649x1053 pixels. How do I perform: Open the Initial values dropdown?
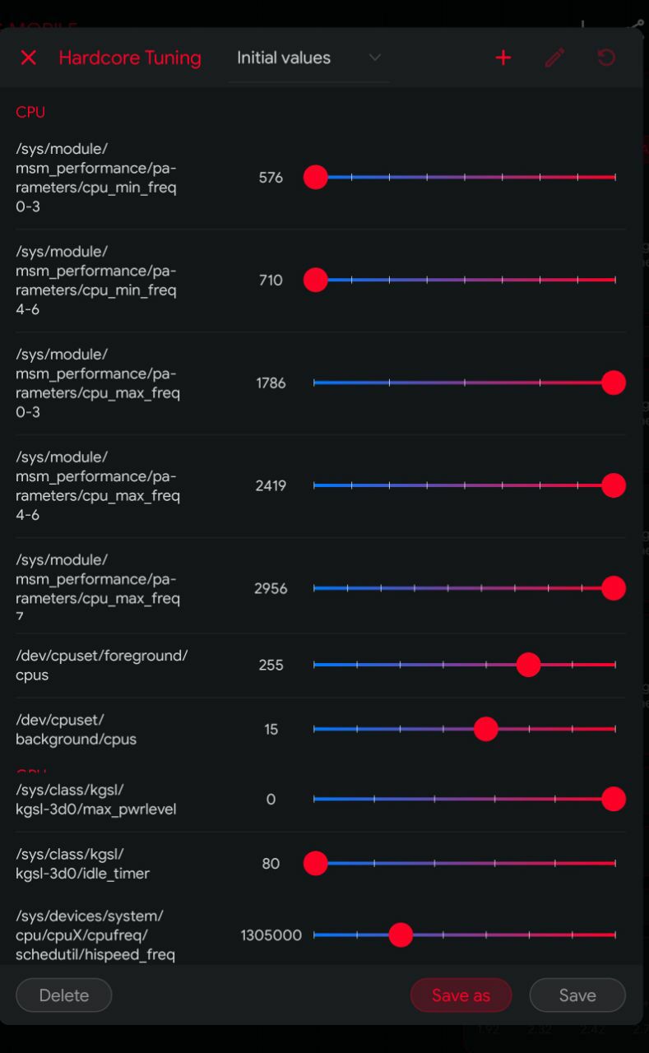(x=309, y=58)
